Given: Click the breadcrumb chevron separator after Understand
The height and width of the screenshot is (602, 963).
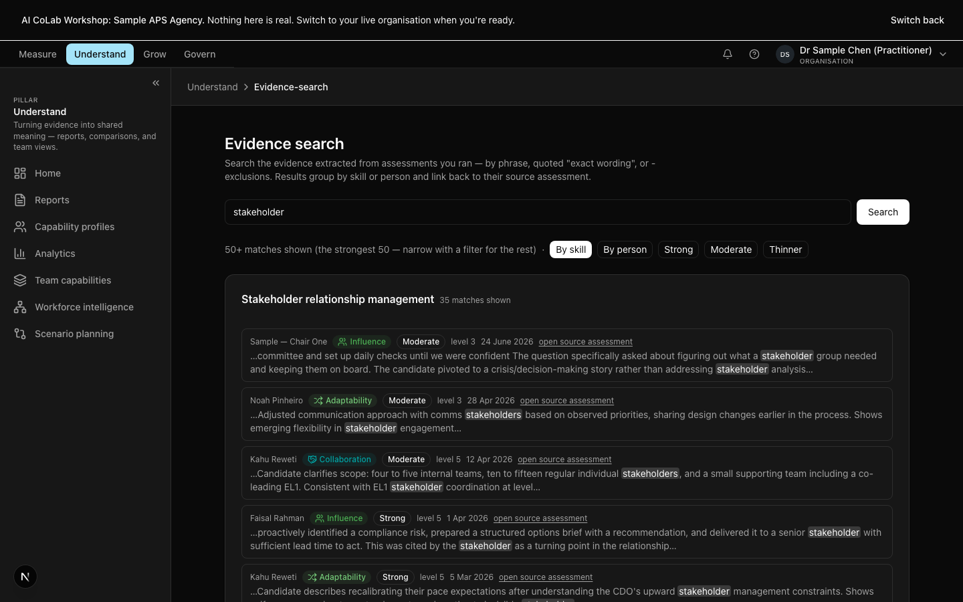Looking at the screenshot, I should point(246,87).
